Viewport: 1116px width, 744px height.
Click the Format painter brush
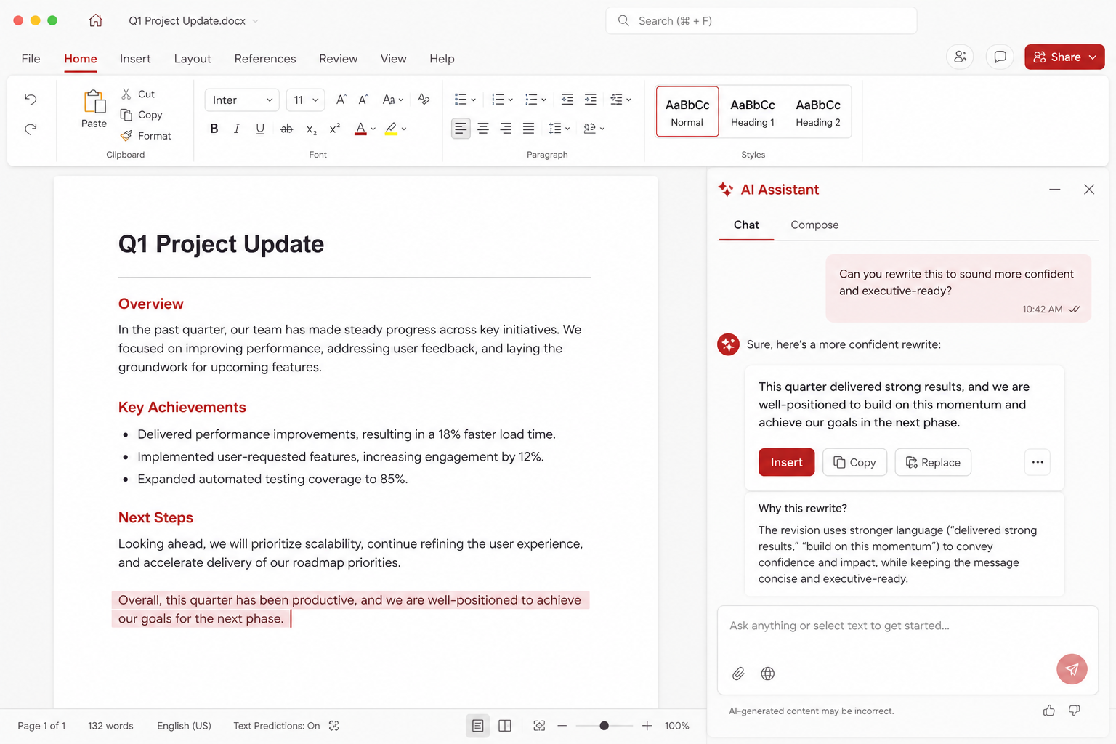click(126, 135)
